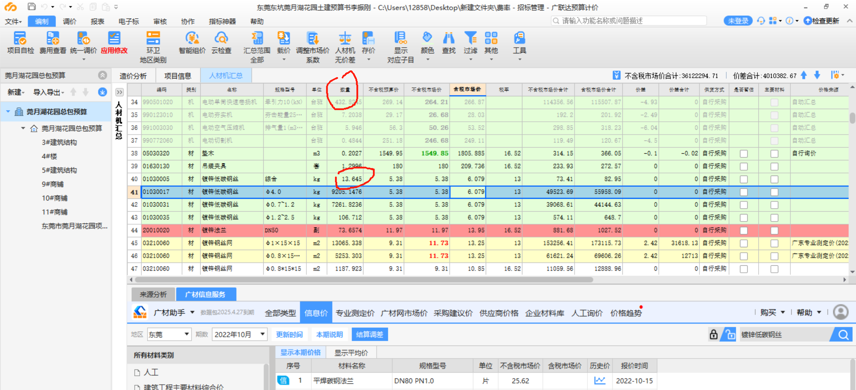Click the padlock icon beside search field
The width and height of the screenshot is (856, 390).
coord(714,334)
